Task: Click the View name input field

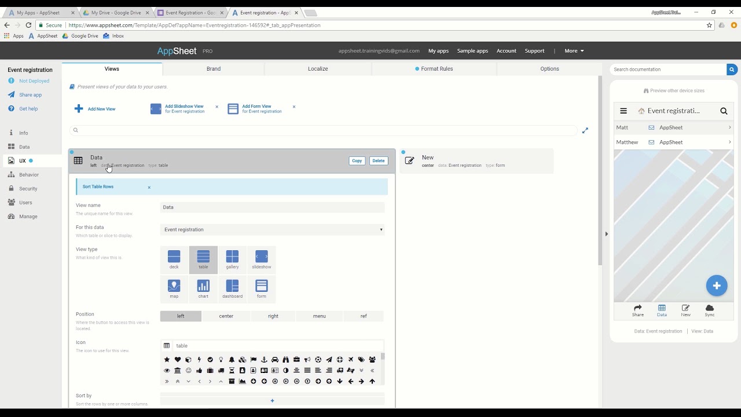Action: (x=272, y=207)
